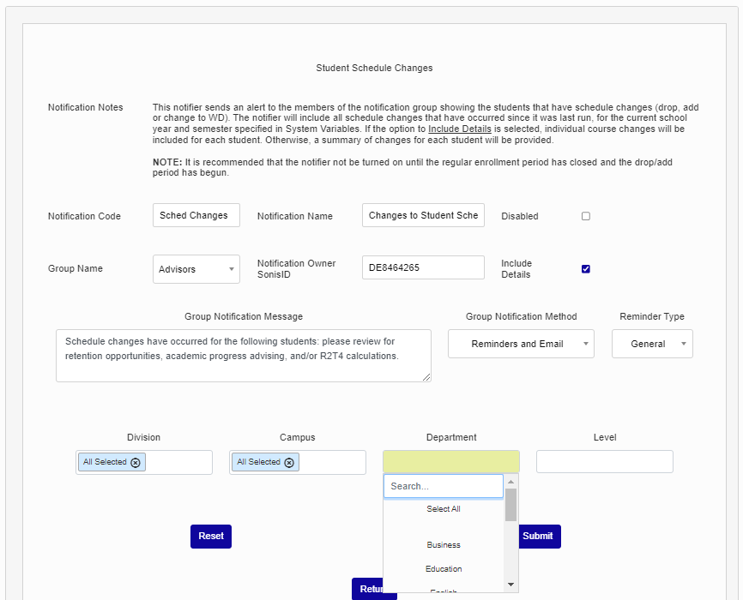Click the Department list scroll up arrow

tap(510, 481)
